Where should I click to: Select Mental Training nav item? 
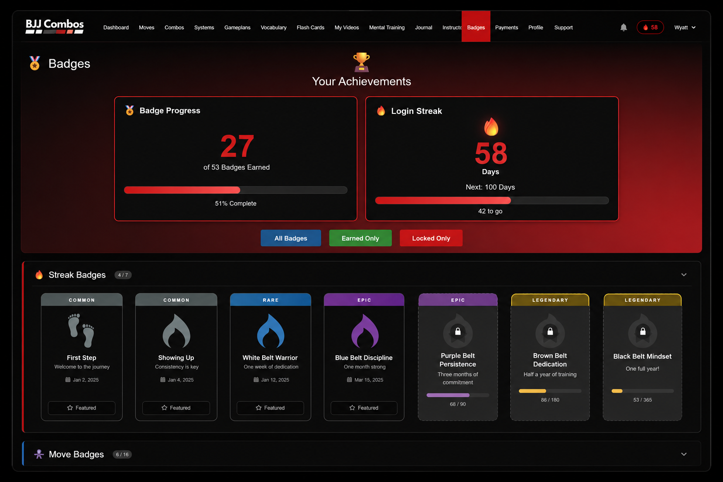(386, 27)
